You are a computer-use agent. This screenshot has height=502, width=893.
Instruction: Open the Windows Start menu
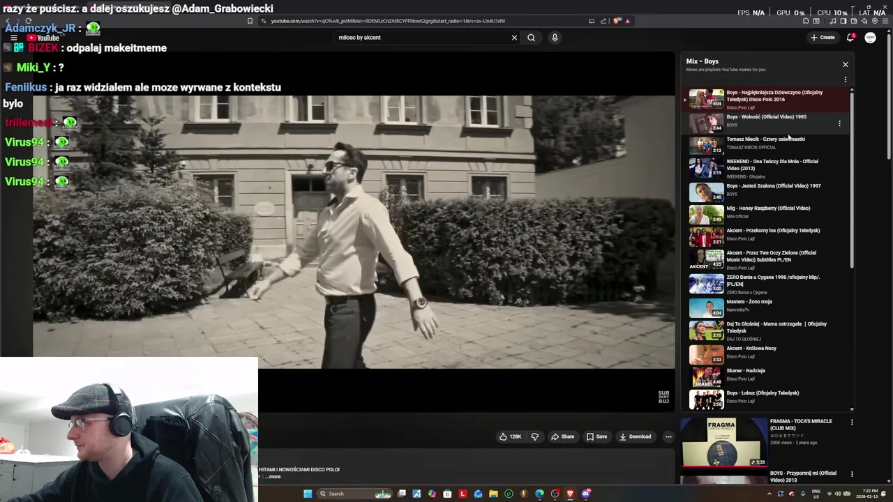[308, 494]
